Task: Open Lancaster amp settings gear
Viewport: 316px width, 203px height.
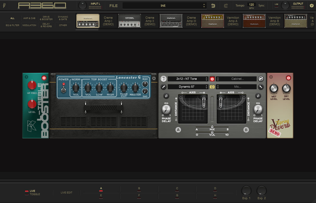Action: 154,78
